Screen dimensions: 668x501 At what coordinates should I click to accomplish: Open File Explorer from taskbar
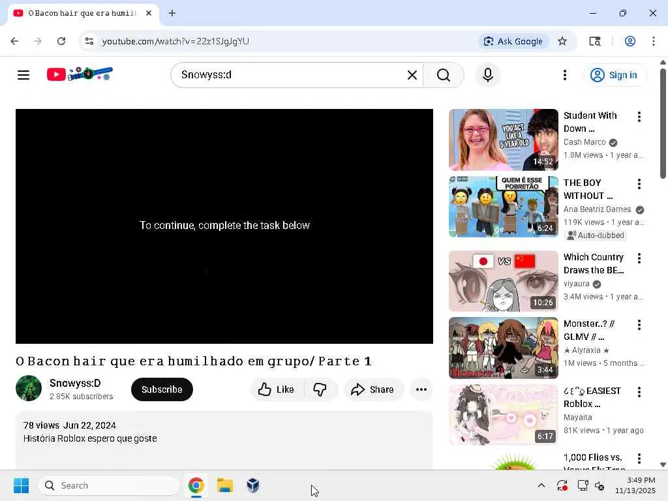click(225, 485)
